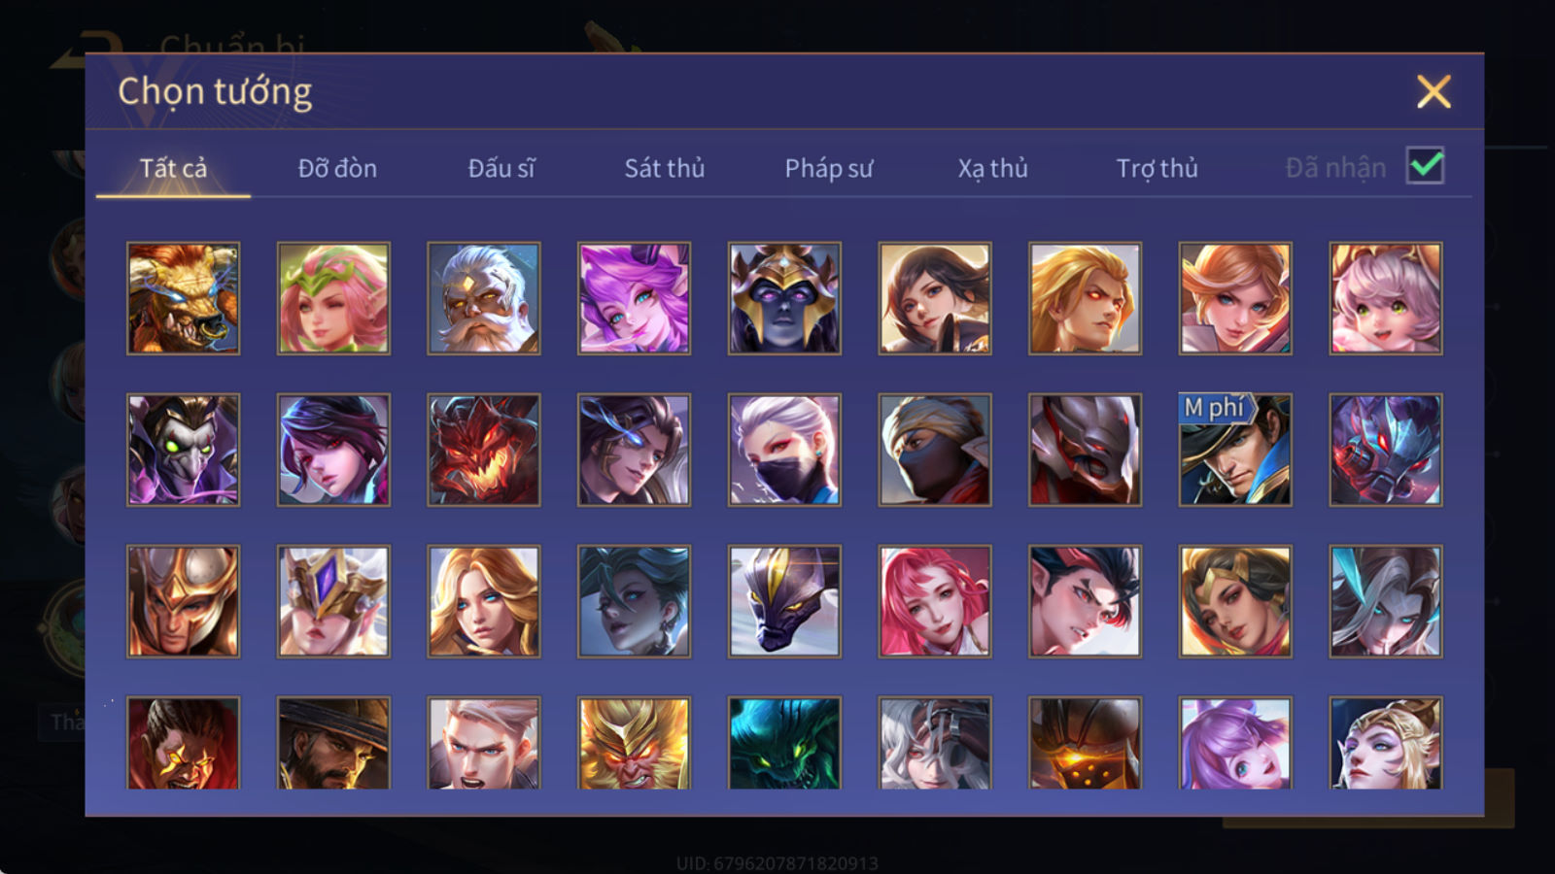Choose the white-bearded old man hero
The height and width of the screenshot is (874, 1555).
483,298
